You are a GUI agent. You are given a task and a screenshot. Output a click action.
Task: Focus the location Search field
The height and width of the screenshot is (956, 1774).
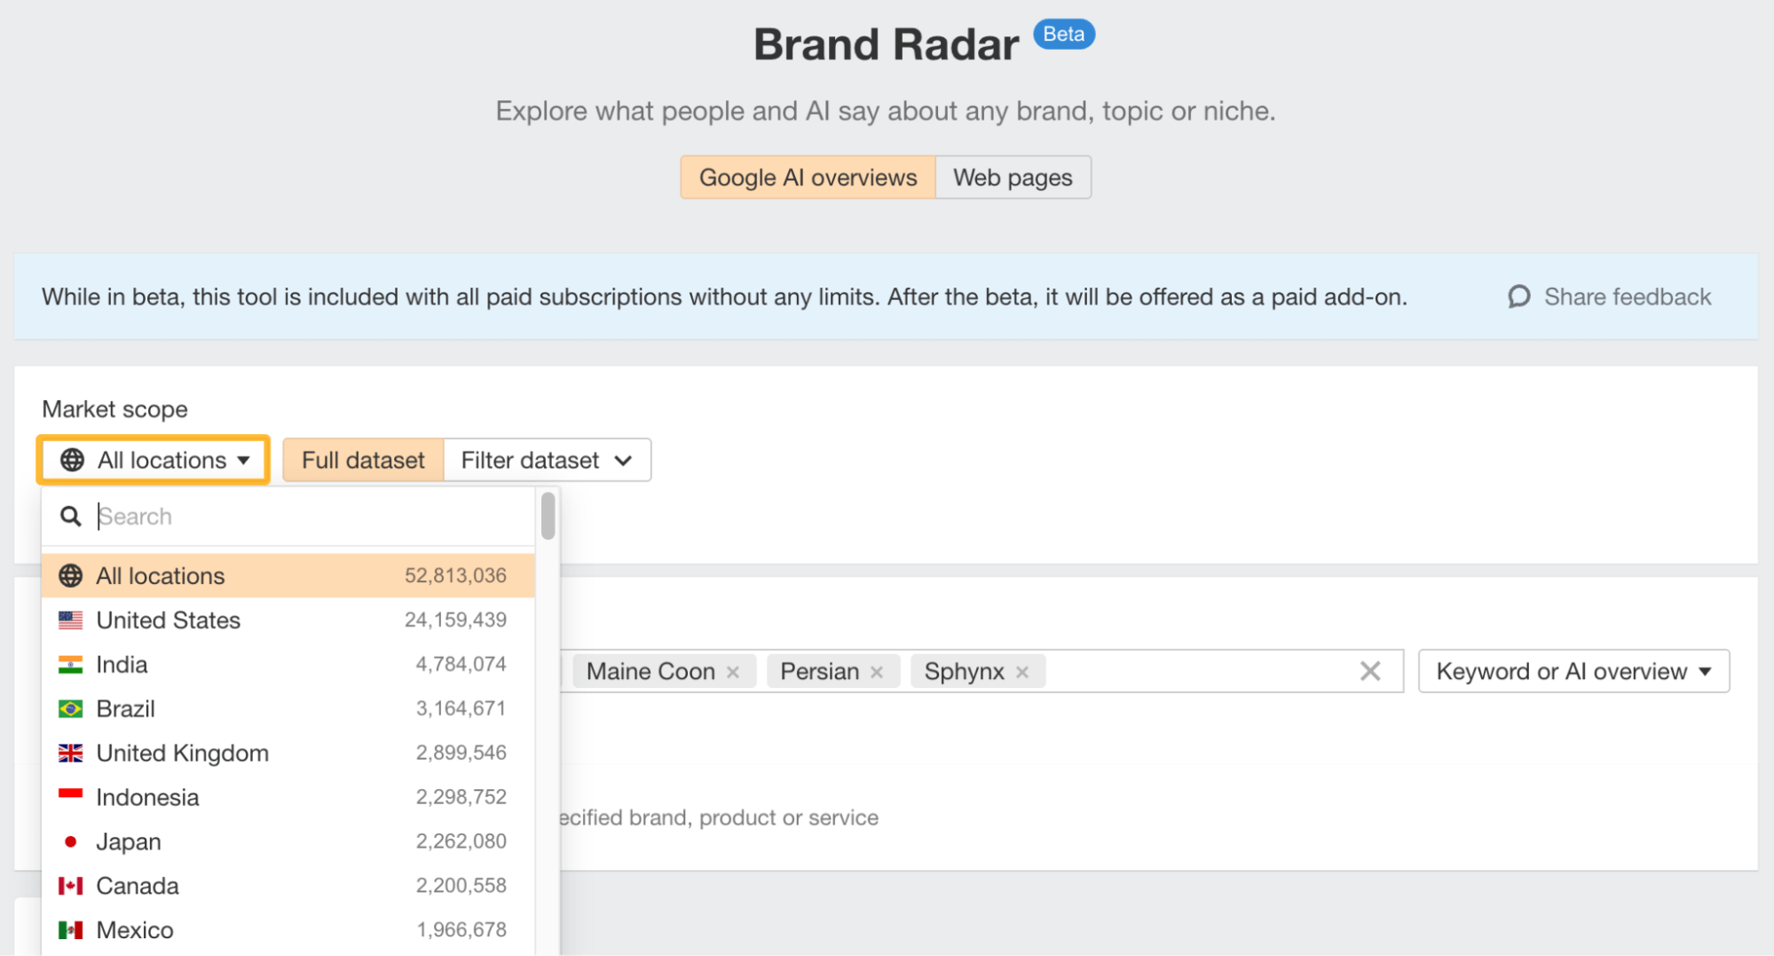311,517
